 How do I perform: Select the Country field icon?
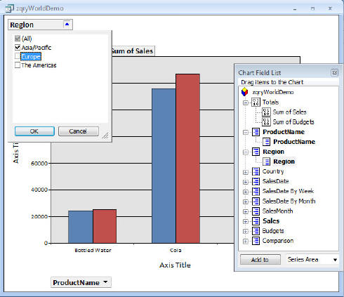click(x=256, y=171)
